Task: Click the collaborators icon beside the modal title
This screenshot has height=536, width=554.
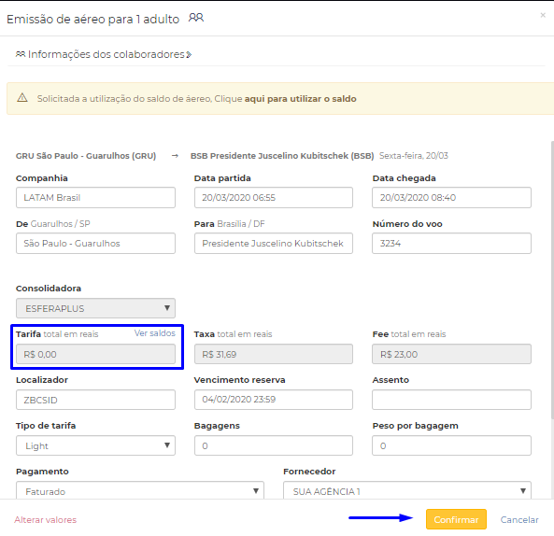Action: click(x=196, y=18)
